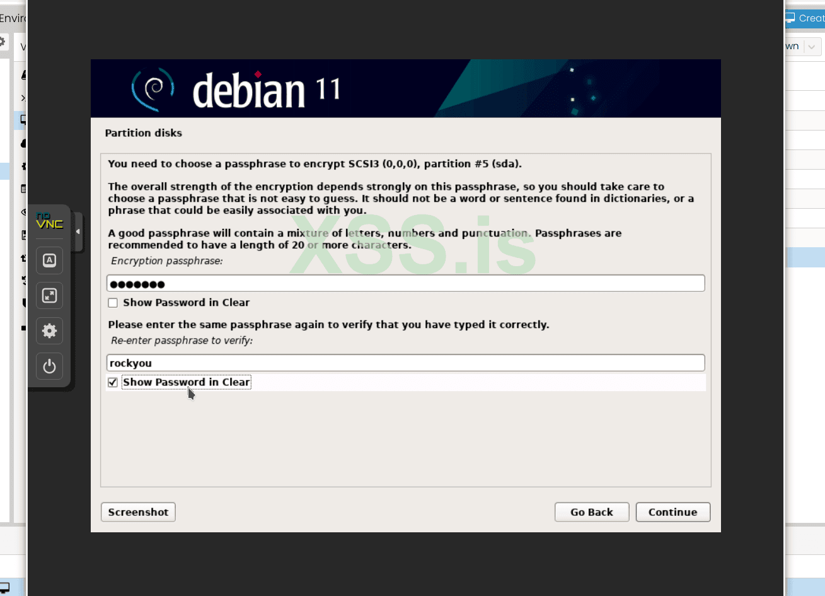
Task: Click the "Please enter the same passphrase again" text
Action: [328, 325]
